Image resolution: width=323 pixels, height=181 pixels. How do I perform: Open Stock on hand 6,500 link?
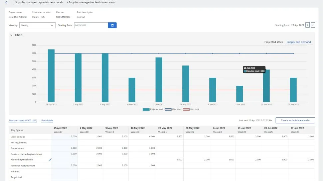(23, 121)
